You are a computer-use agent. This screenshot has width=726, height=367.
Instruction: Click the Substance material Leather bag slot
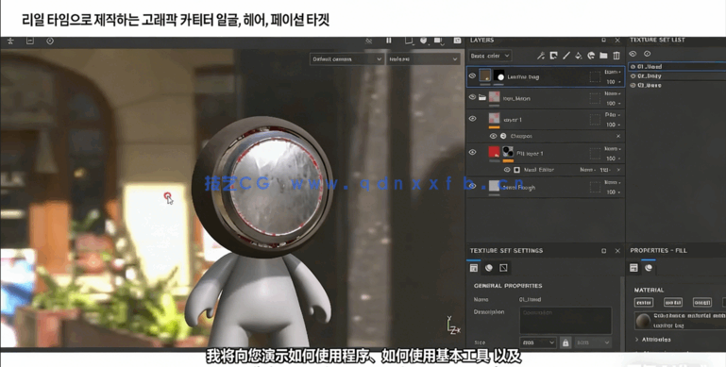[x=680, y=320]
